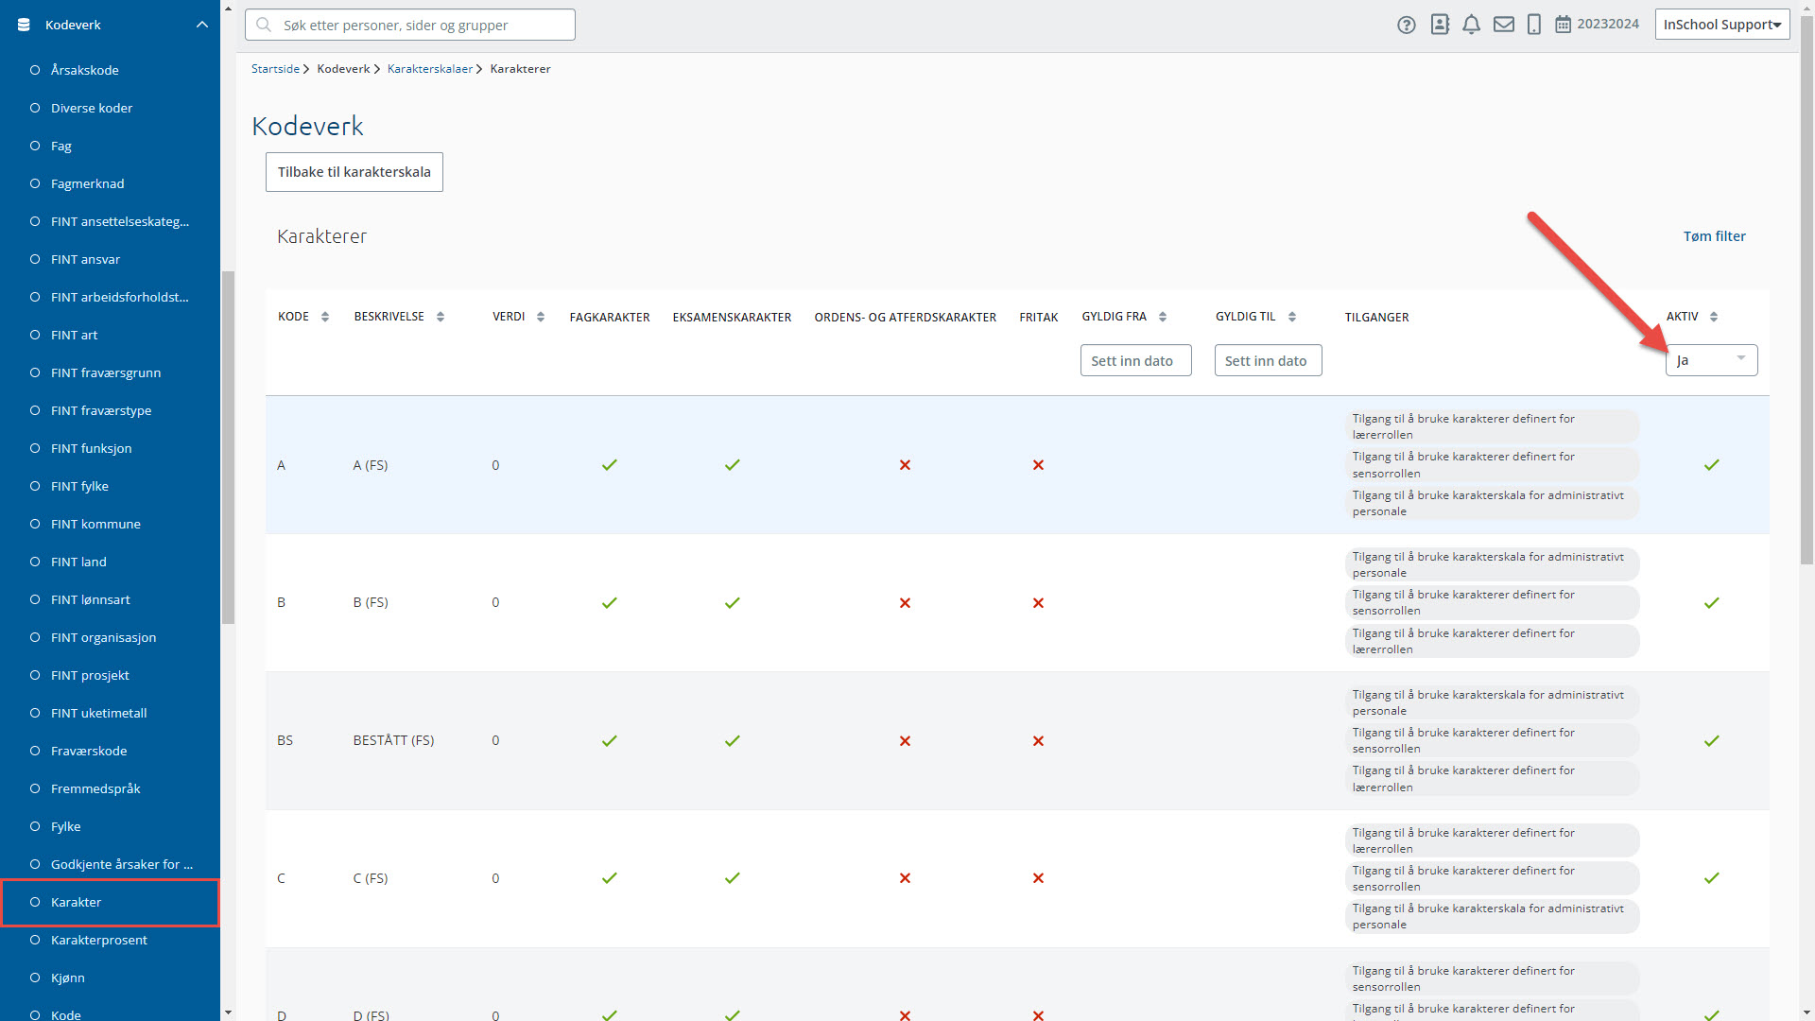Click the Ordens- og atferdskarakter cross in row B
The height and width of the screenshot is (1021, 1815).
[905, 603]
